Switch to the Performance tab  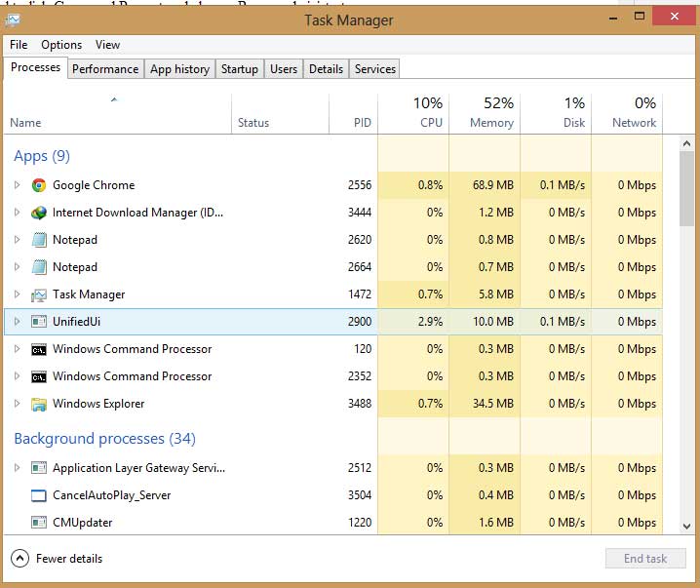[105, 69]
